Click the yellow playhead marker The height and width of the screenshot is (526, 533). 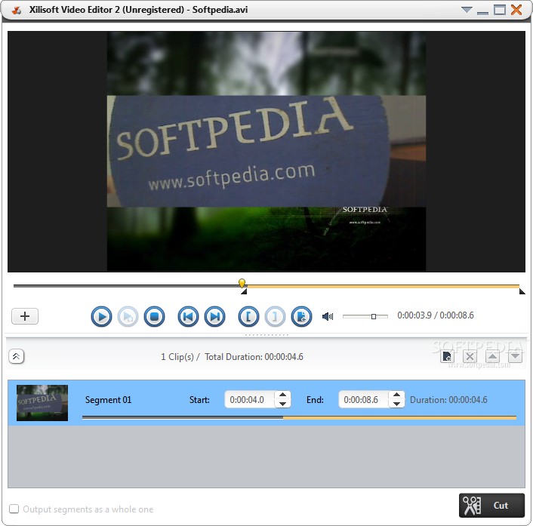click(x=242, y=283)
